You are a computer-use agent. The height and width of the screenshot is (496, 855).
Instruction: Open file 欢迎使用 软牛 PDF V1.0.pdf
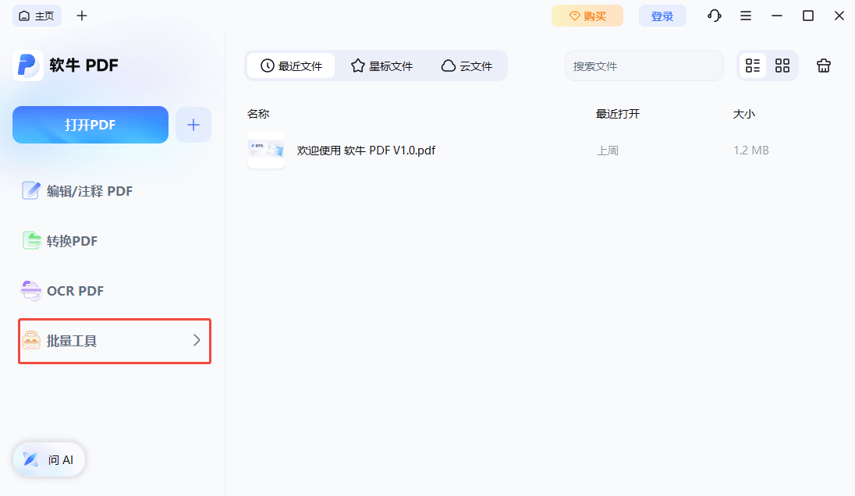(x=366, y=151)
